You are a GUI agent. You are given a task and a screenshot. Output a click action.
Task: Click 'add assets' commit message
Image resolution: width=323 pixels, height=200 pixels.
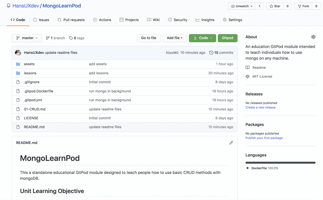pos(98,64)
